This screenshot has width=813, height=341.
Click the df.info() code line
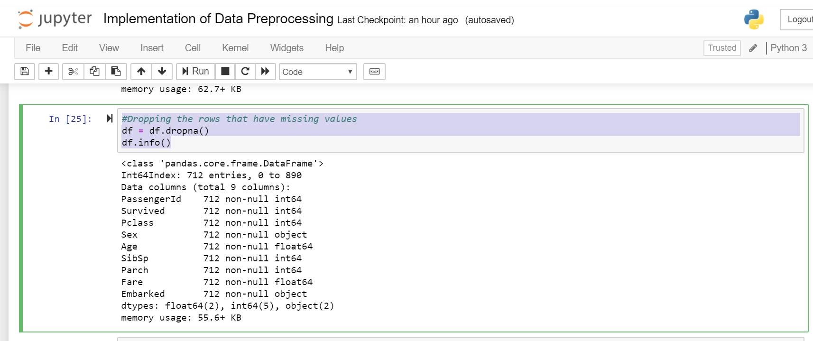[x=146, y=143]
